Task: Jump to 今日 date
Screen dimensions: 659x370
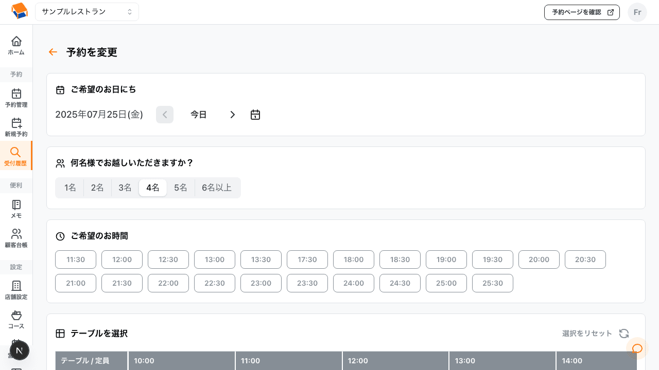Action: coord(199,115)
